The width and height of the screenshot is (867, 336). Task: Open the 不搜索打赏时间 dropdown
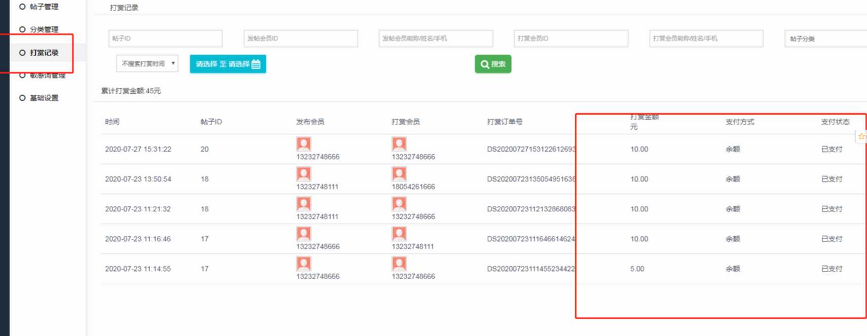pos(147,64)
